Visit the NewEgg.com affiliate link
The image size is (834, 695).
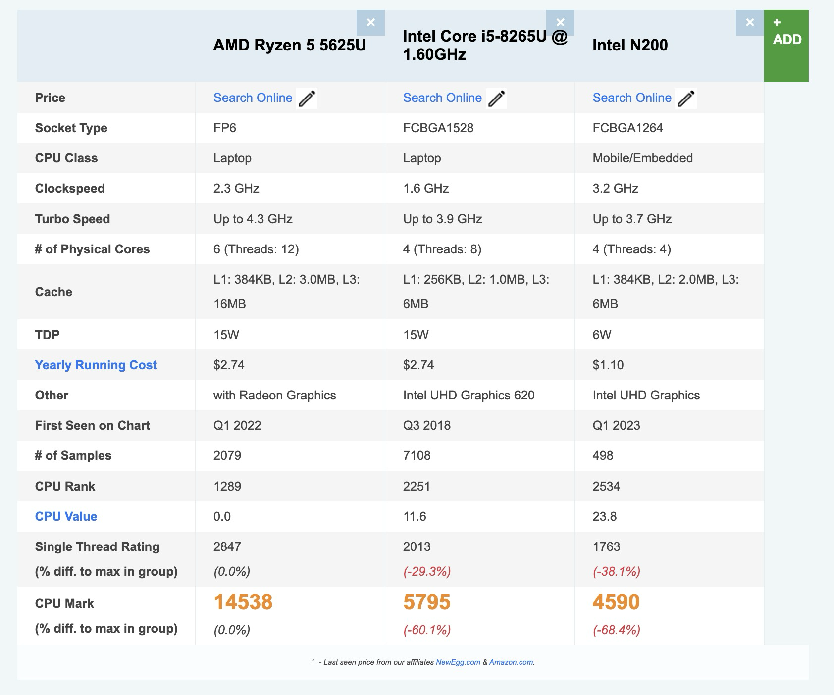[458, 662]
